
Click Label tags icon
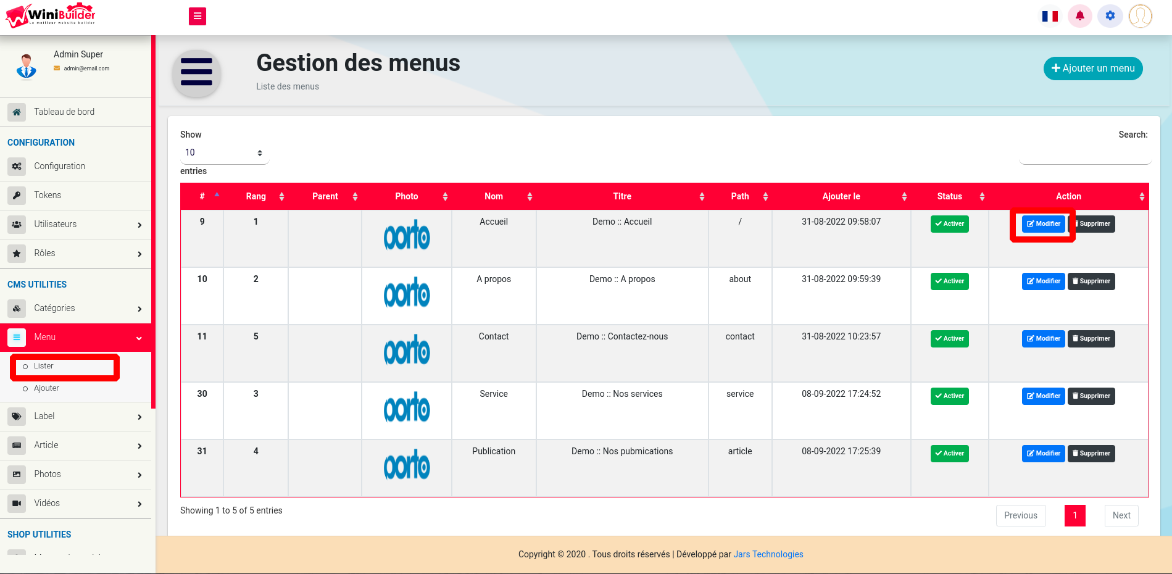click(x=17, y=417)
